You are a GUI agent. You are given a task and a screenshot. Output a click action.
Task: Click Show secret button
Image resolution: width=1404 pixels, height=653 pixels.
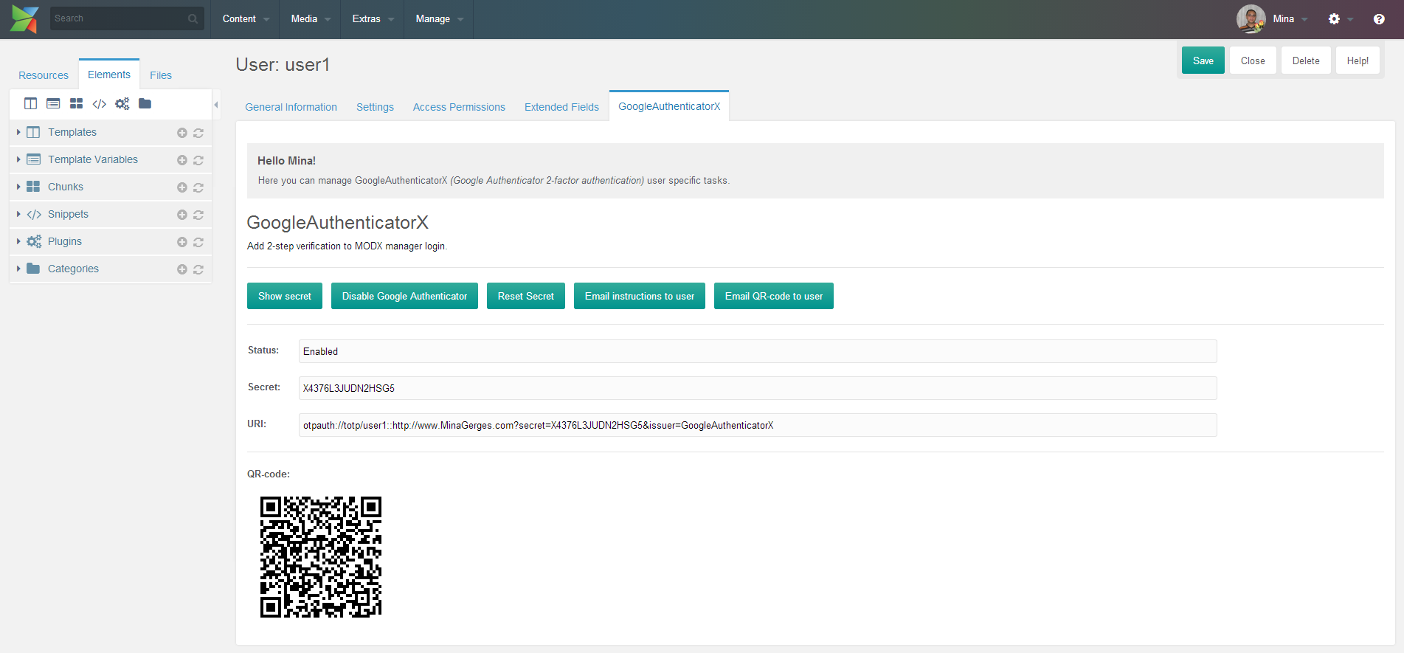tap(285, 296)
